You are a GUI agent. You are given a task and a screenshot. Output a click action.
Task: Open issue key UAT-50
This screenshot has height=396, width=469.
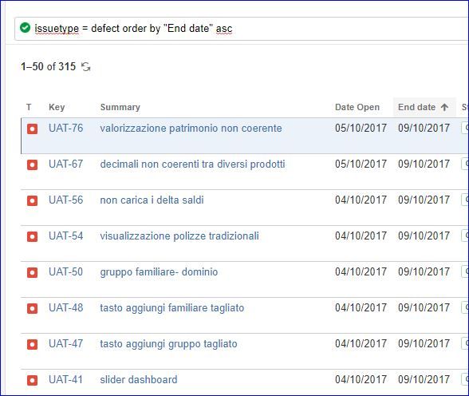65,271
